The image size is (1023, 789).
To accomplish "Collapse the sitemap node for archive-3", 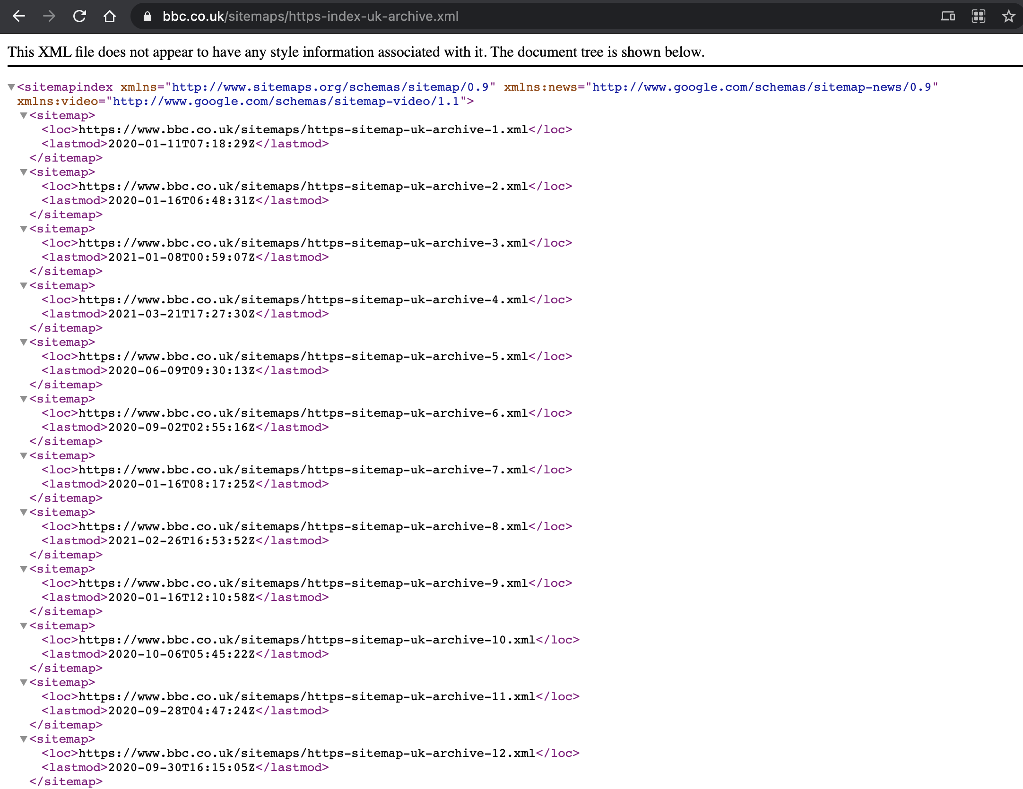I will pos(24,229).
